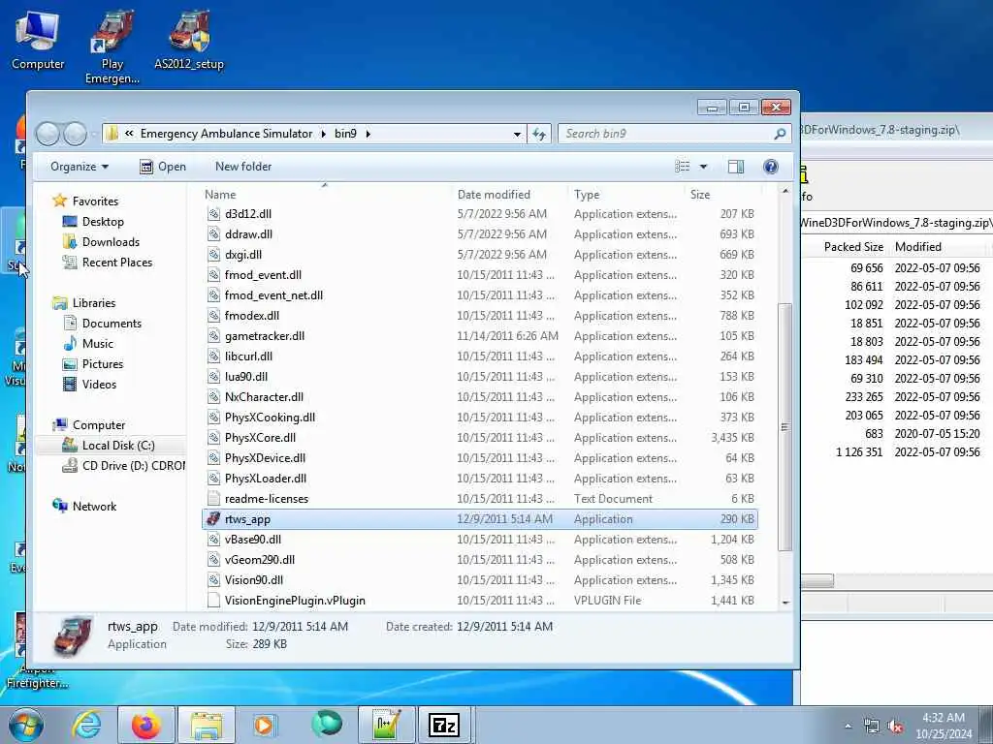Click the search magnifier icon
Viewport: 993px width, 744px height.
pyautogui.click(x=780, y=134)
